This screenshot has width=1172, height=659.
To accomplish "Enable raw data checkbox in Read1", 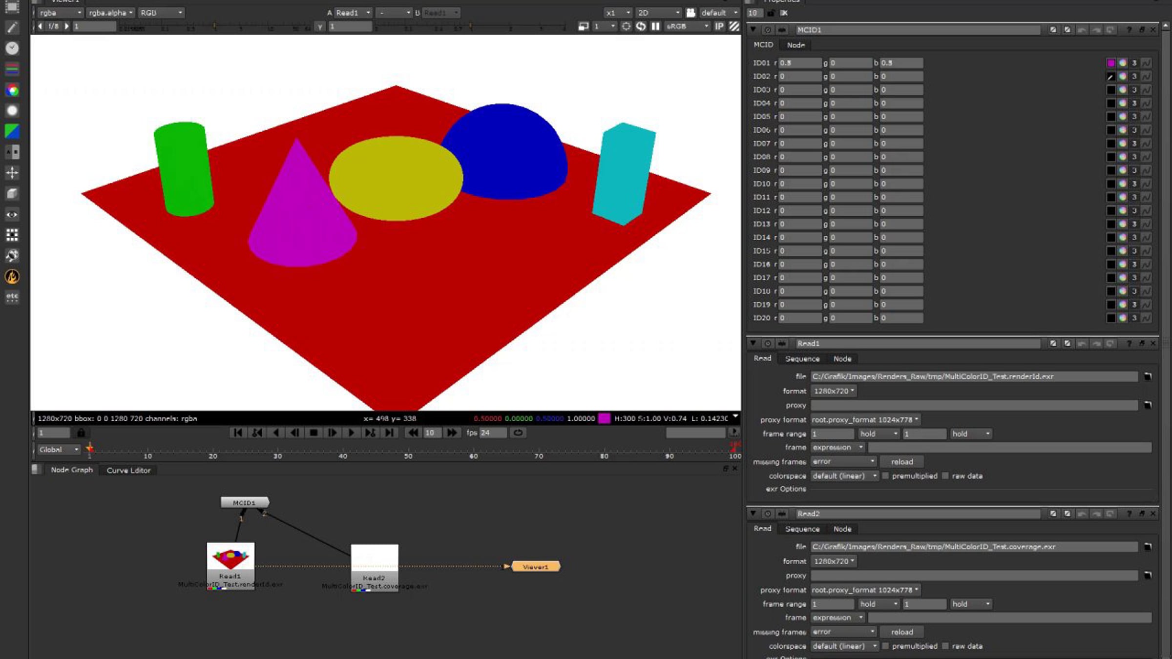I will [945, 476].
